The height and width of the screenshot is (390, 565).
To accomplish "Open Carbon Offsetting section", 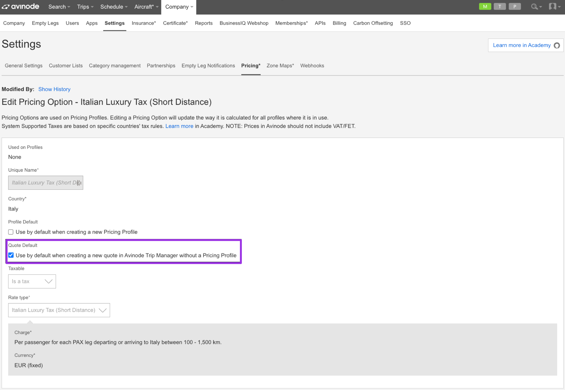I will 373,23.
